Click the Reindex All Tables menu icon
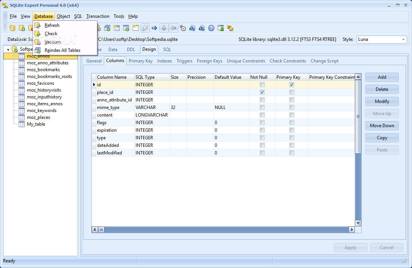This screenshot has width=412, height=268. tap(38, 50)
